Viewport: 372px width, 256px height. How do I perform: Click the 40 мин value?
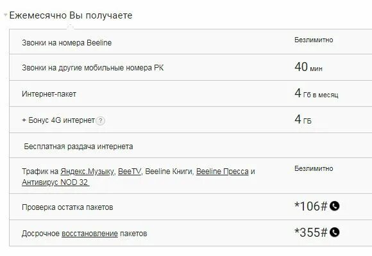[x=309, y=67]
